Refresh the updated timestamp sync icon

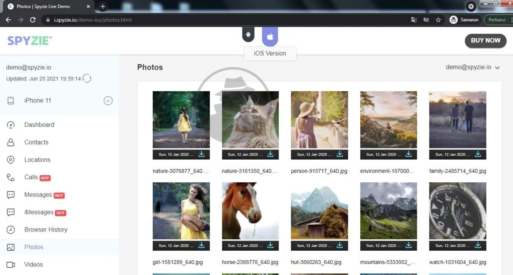point(87,79)
